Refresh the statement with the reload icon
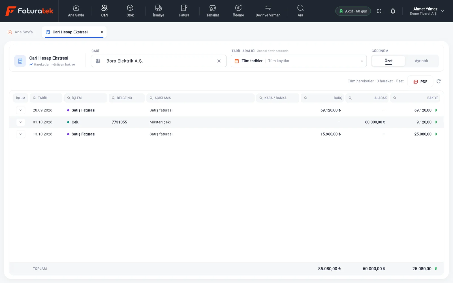The image size is (453, 283). tap(439, 82)
